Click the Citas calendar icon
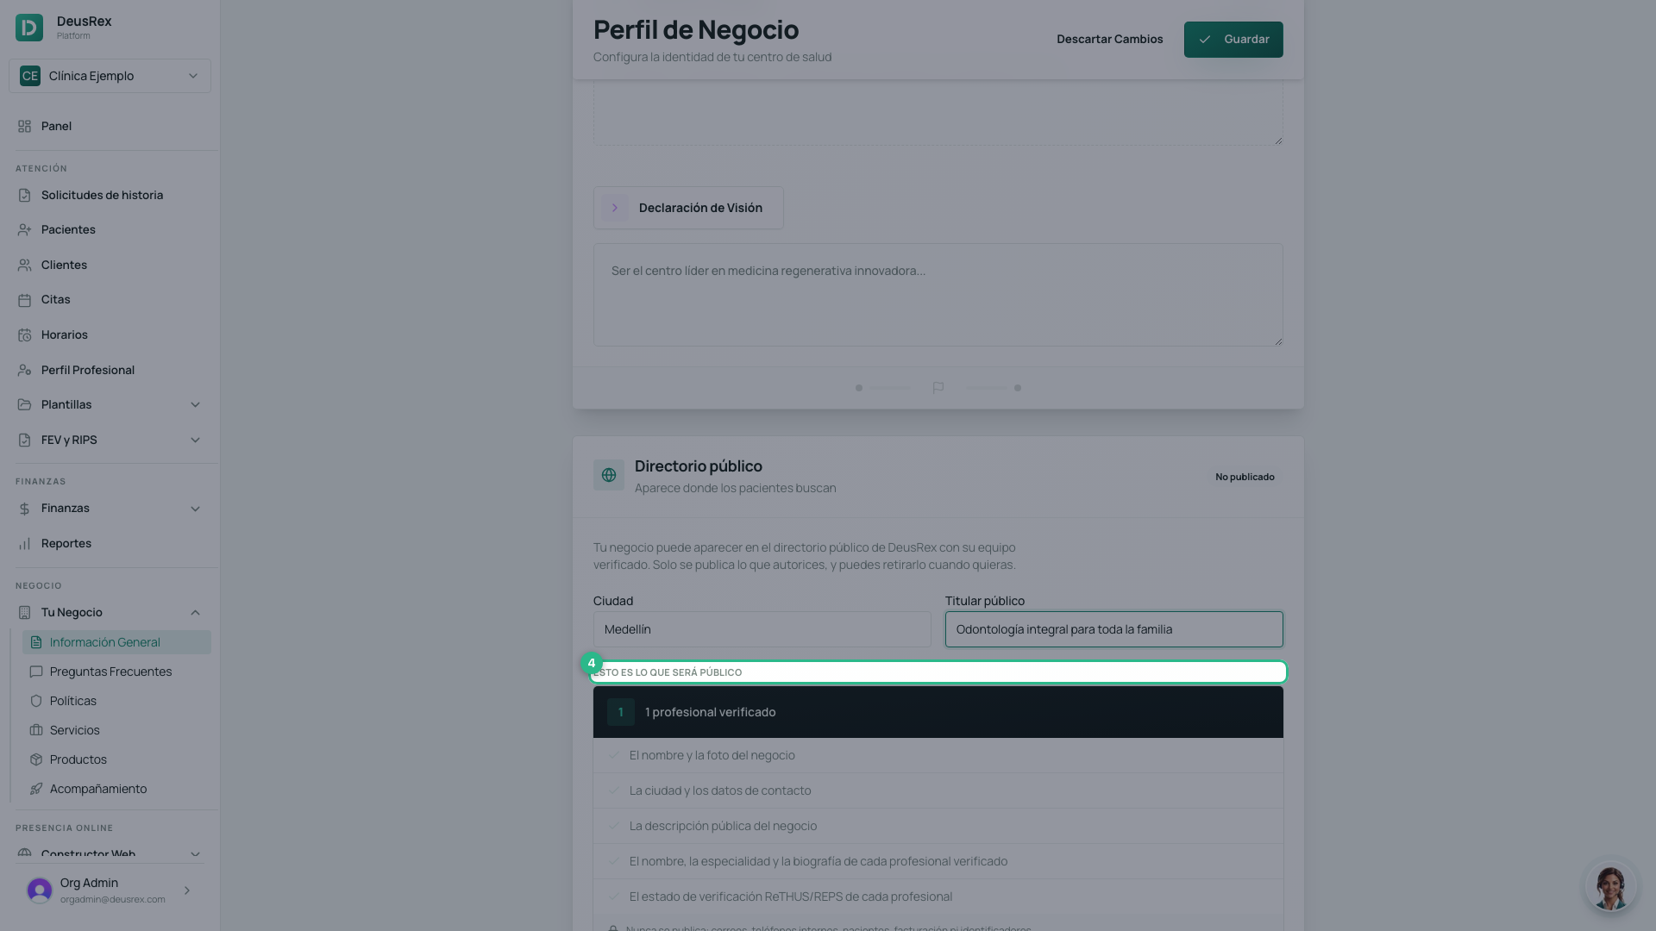 coord(24,300)
